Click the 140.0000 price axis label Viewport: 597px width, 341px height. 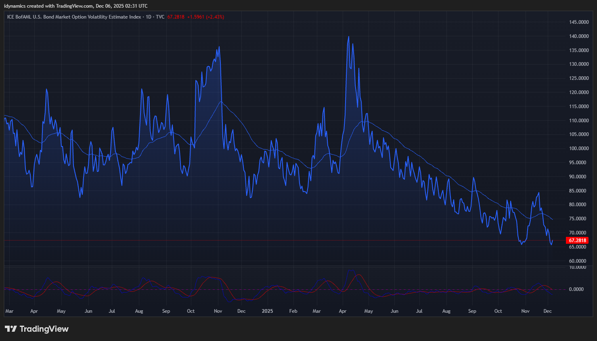(x=578, y=36)
